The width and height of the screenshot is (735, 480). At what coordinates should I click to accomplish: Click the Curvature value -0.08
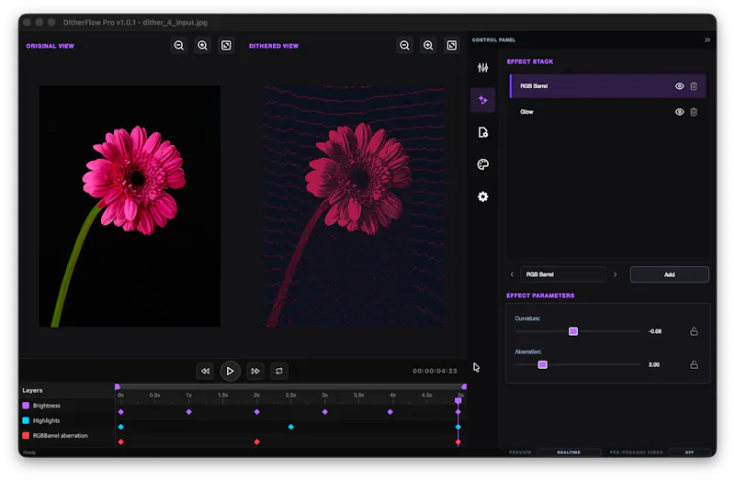point(655,331)
